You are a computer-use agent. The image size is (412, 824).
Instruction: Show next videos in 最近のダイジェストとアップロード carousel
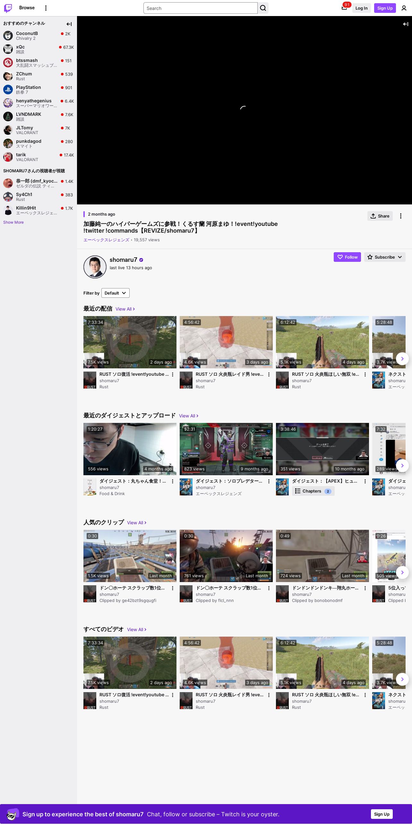coord(402,466)
